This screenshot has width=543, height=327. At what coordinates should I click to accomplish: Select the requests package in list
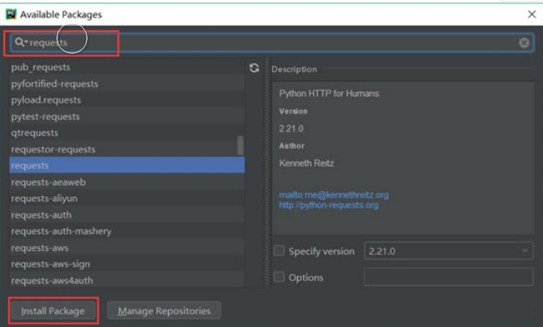127,166
